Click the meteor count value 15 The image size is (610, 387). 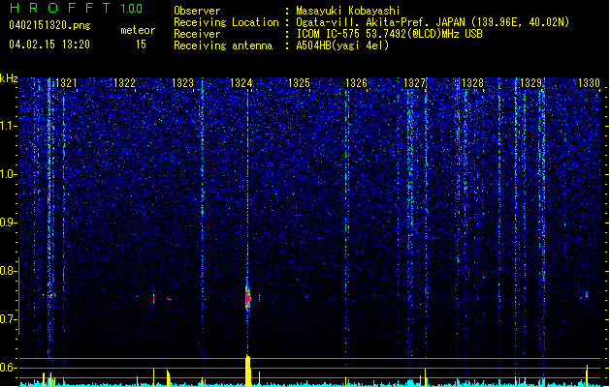point(141,45)
